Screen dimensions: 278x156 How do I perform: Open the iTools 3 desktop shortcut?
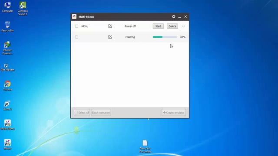[7, 106]
